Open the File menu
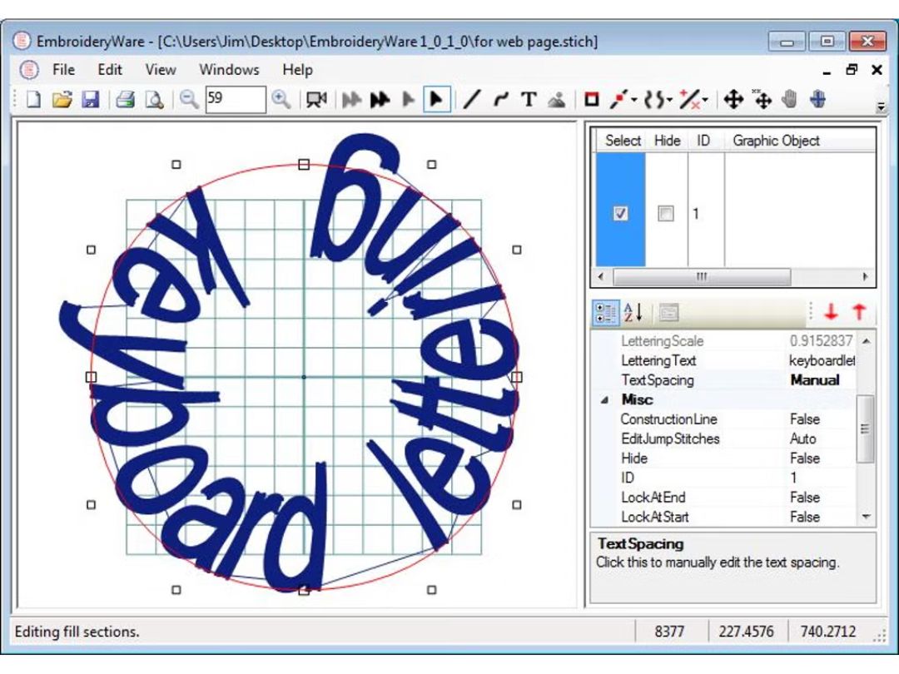Screen dimensions: 899x674 pos(63,70)
